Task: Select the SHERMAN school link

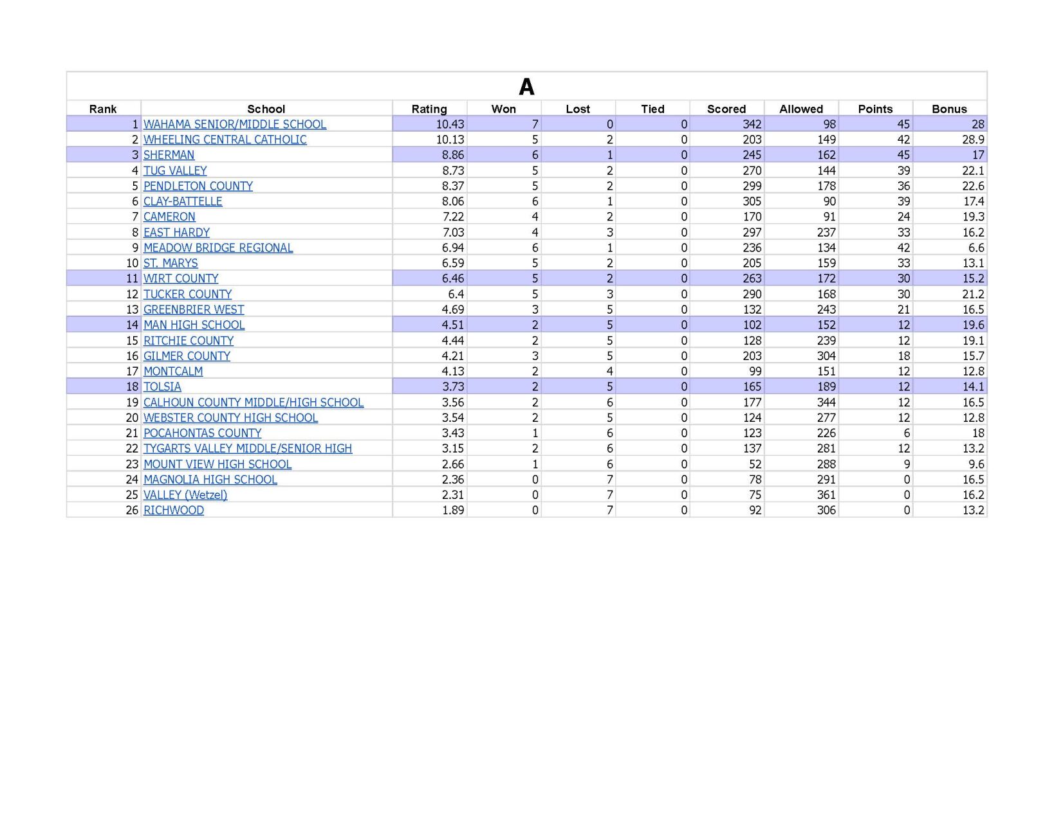Action: click(169, 155)
